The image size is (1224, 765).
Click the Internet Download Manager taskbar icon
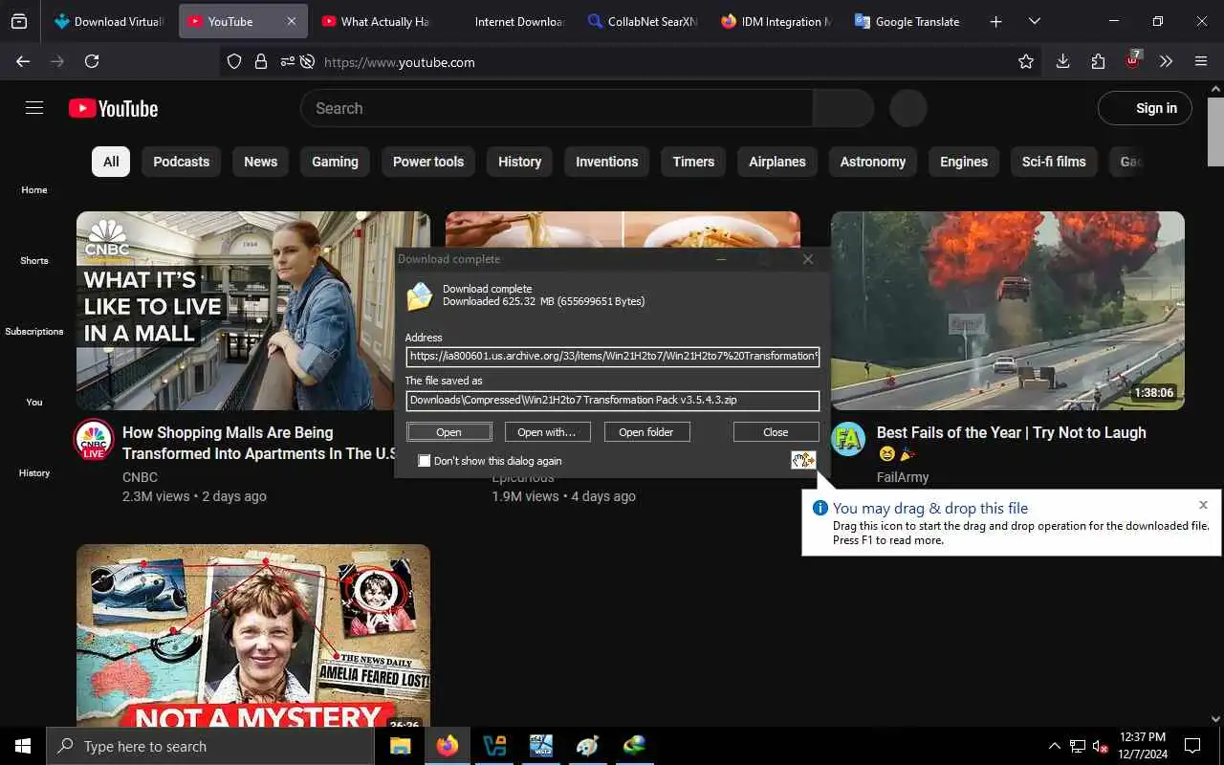click(x=634, y=746)
